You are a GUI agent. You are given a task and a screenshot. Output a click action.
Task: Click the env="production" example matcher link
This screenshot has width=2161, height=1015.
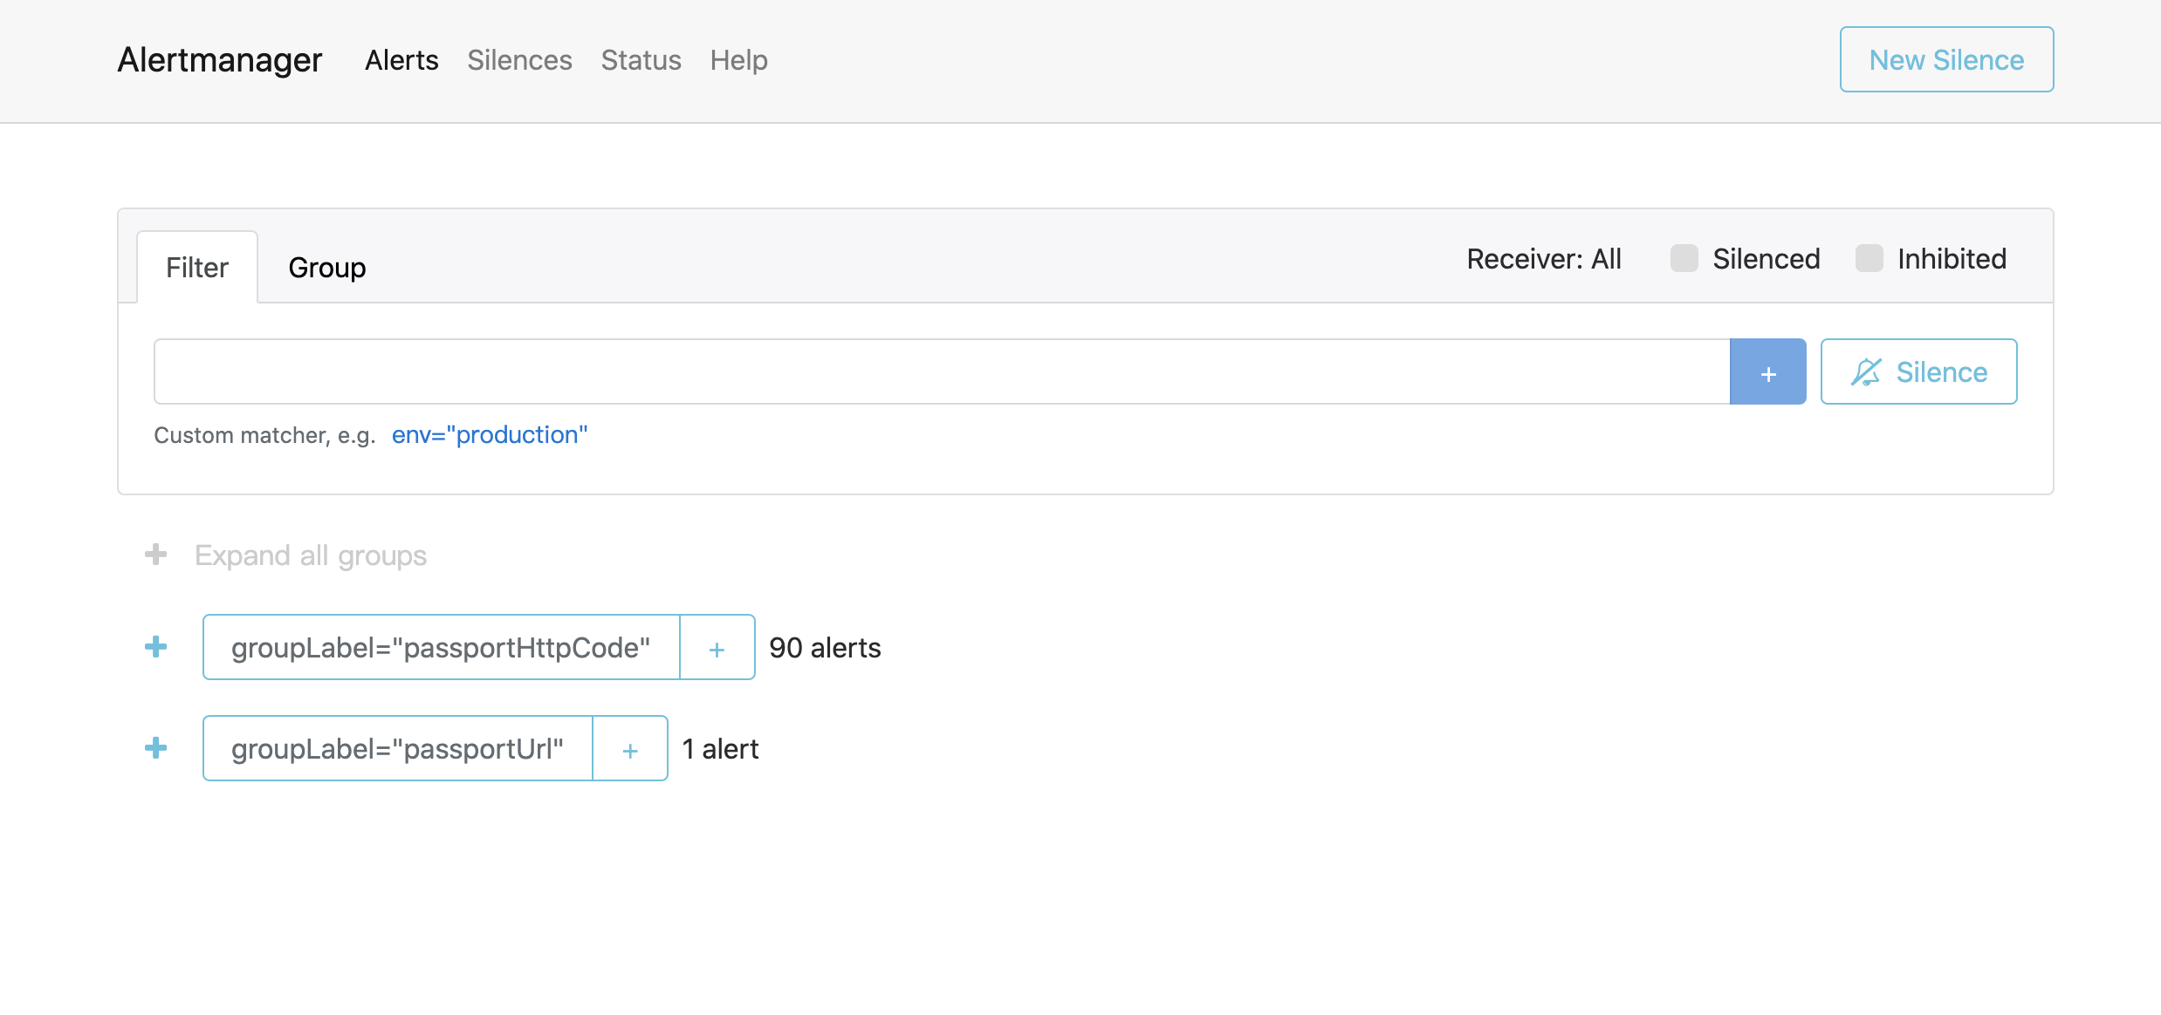point(490,434)
